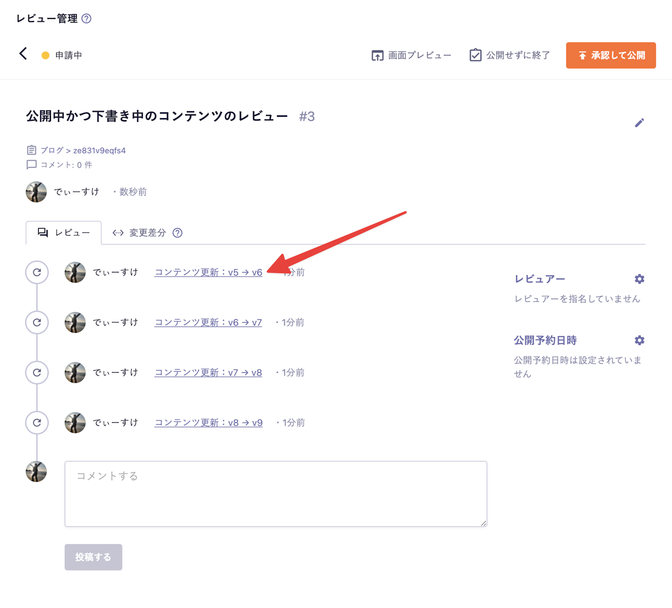This screenshot has height=608, width=672.
Task: Click the document icon before ブログ breadcrumb
Action: point(32,150)
